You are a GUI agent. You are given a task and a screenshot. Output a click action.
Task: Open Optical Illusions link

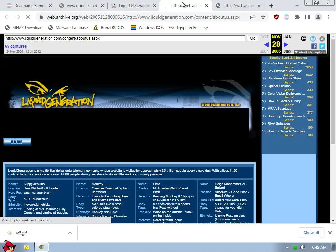[279, 86]
